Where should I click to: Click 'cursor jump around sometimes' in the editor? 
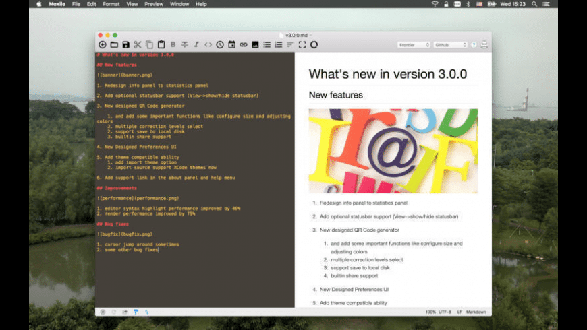(142, 244)
